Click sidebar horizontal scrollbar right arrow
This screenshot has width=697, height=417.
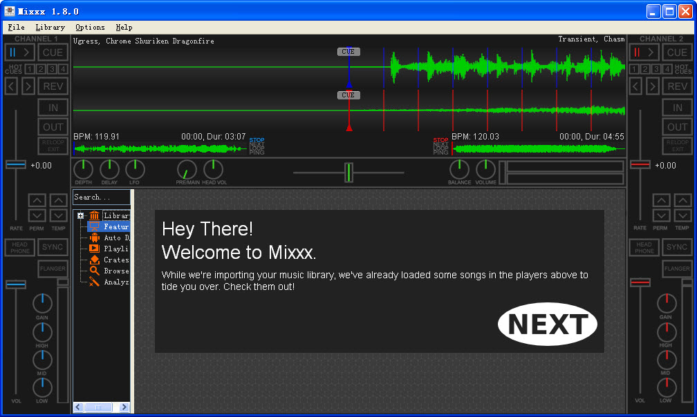coord(124,407)
